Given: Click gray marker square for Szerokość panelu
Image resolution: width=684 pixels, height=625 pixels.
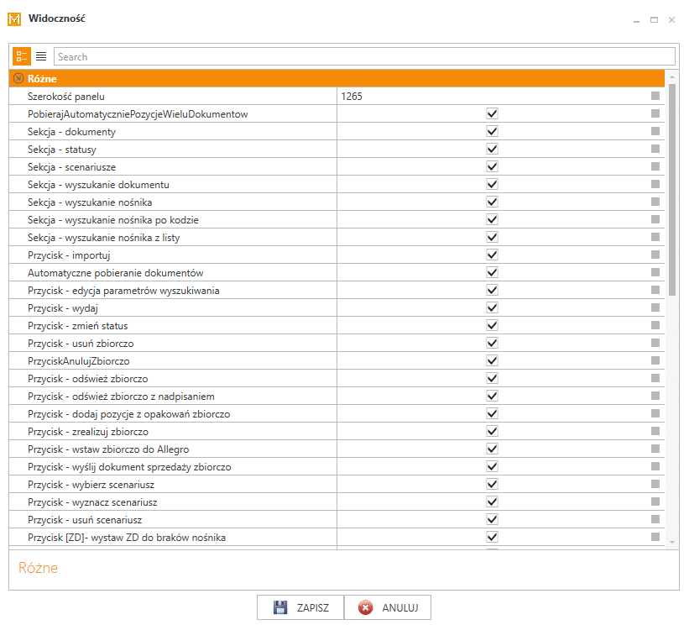Looking at the screenshot, I should tap(655, 96).
